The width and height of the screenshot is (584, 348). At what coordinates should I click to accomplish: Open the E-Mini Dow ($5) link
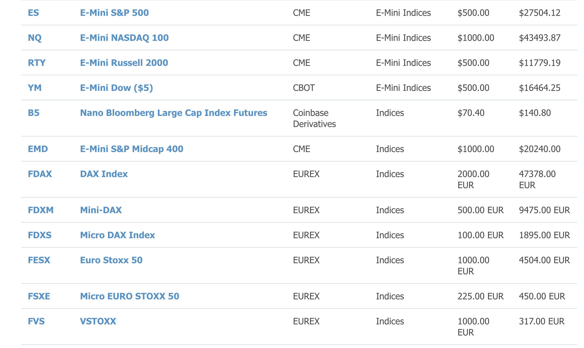coord(117,88)
